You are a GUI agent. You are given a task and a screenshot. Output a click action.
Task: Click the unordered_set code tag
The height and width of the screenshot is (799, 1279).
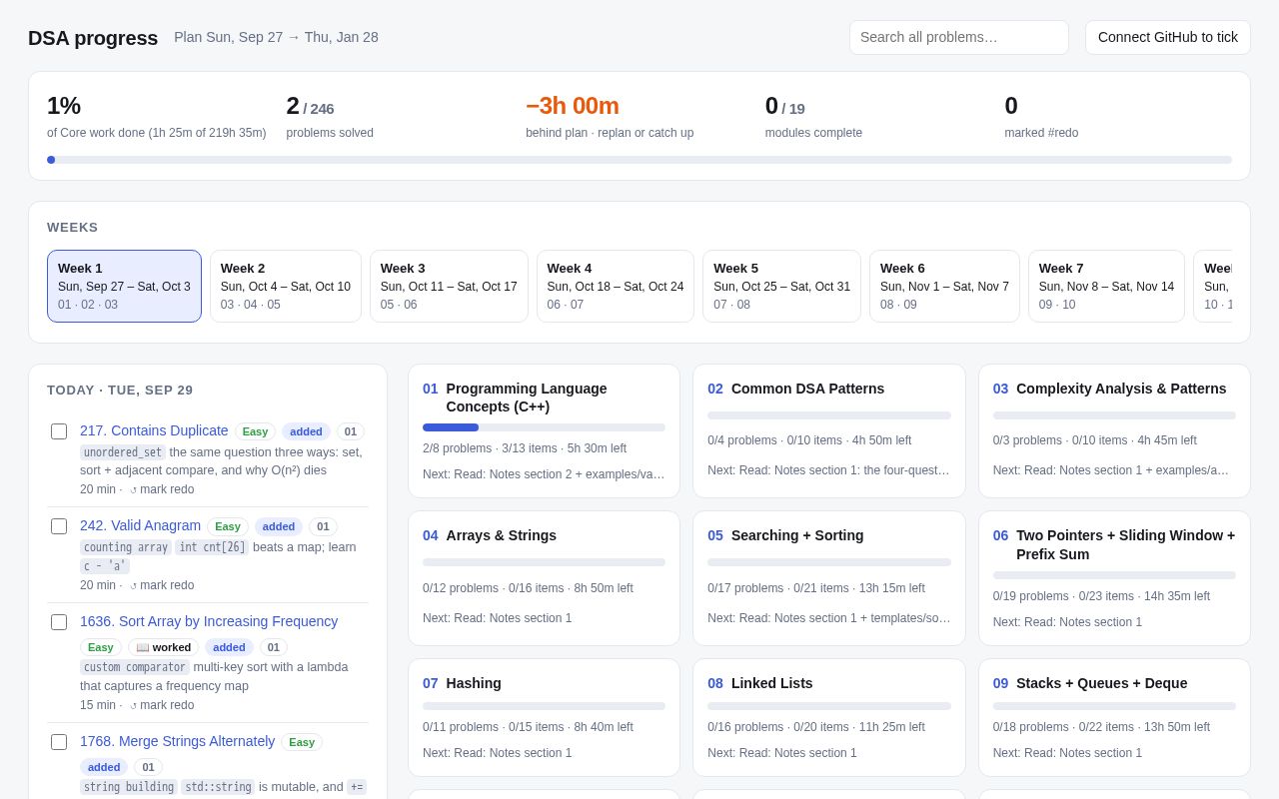click(x=123, y=452)
